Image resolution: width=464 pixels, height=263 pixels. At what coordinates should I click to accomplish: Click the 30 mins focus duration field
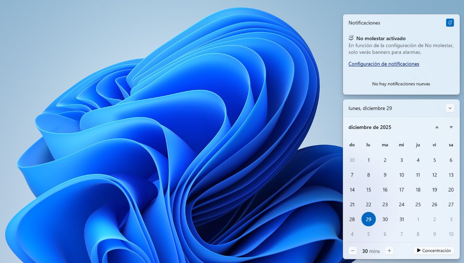click(x=371, y=251)
